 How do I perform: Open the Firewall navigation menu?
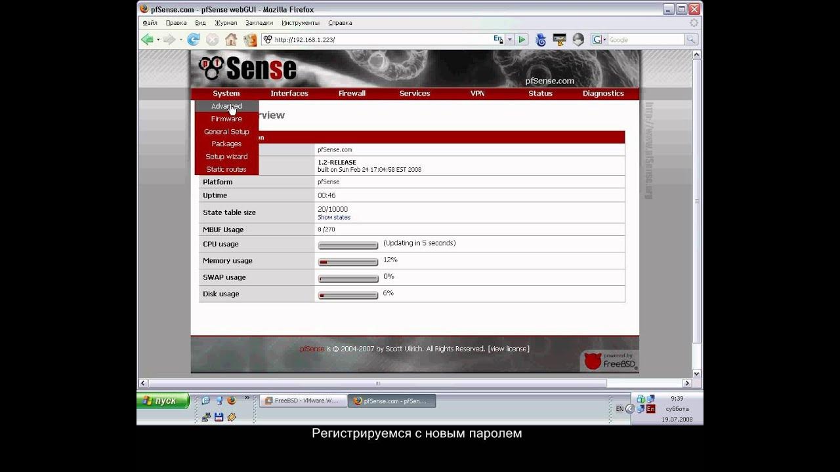pyautogui.click(x=352, y=93)
